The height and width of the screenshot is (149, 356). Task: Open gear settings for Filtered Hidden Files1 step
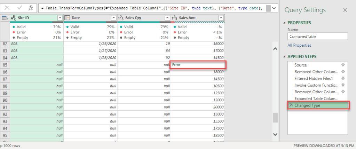pyautogui.click(x=342, y=78)
